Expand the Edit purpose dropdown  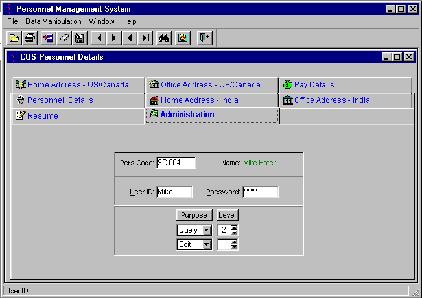[x=206, y=244]
